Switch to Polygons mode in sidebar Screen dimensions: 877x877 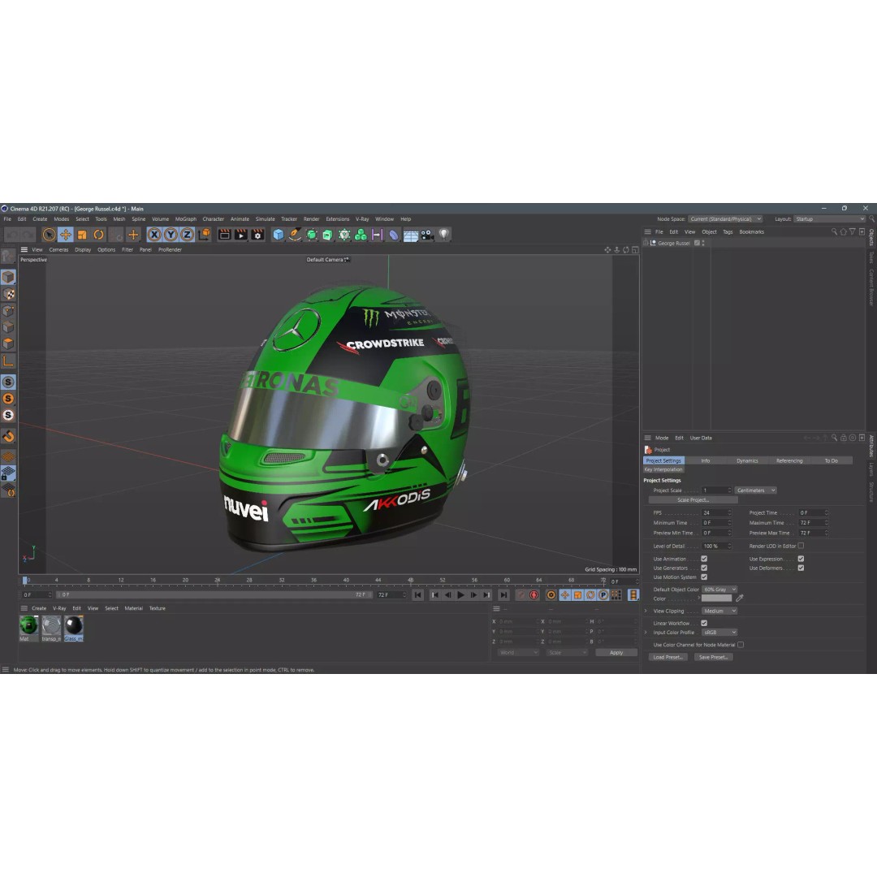[x=8, y=343]
